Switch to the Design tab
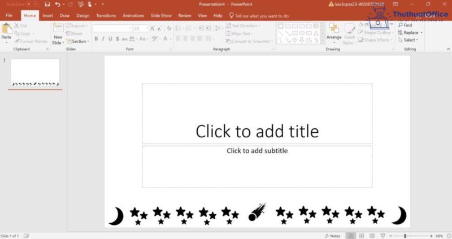Screen dimensions: 452x239 point(82,16)
